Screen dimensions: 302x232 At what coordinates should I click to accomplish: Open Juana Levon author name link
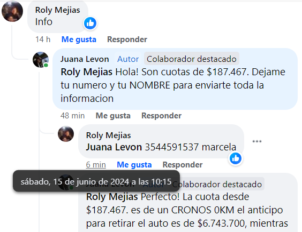[x=85, y=59]
